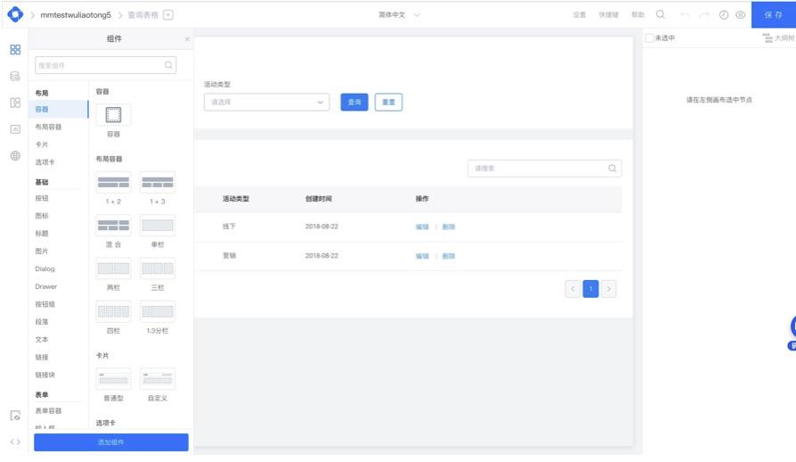Screen dimensions: 796x462
Task: Select 卡片 in the category list
Action: coord(42,144)
